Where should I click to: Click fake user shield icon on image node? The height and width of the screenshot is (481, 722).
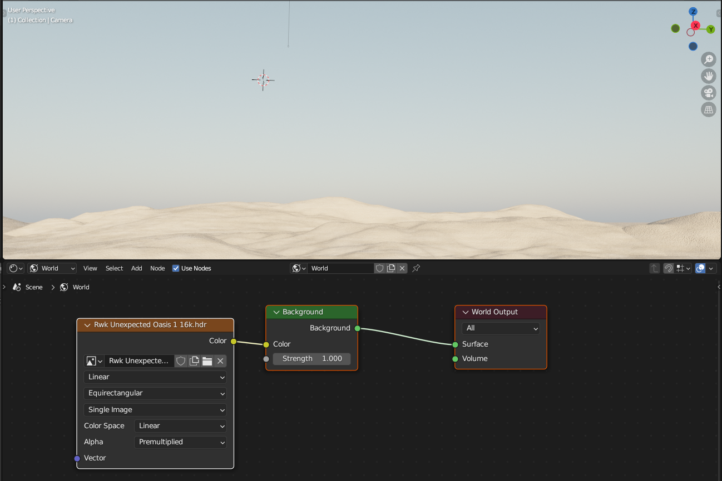coord(181,361)
